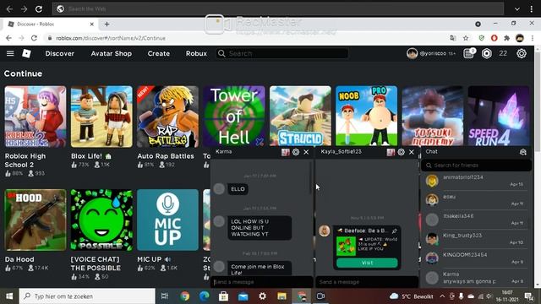Open a new Chrome tab
541x304 pixels.
point(107,24)
